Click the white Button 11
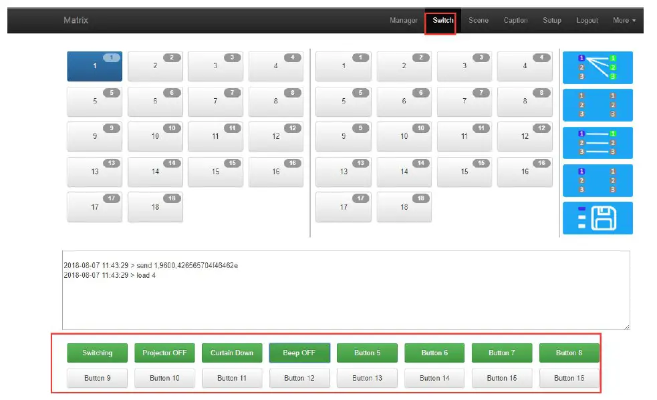 click(x=232, y=378)
